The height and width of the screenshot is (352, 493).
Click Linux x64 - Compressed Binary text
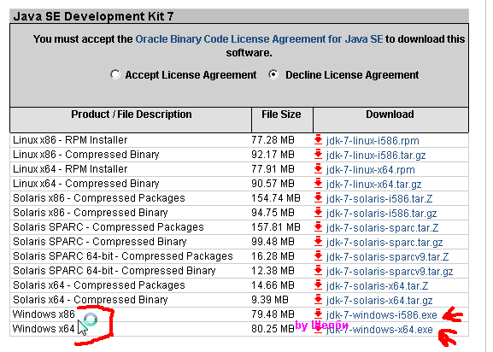[x=86, y=183]
